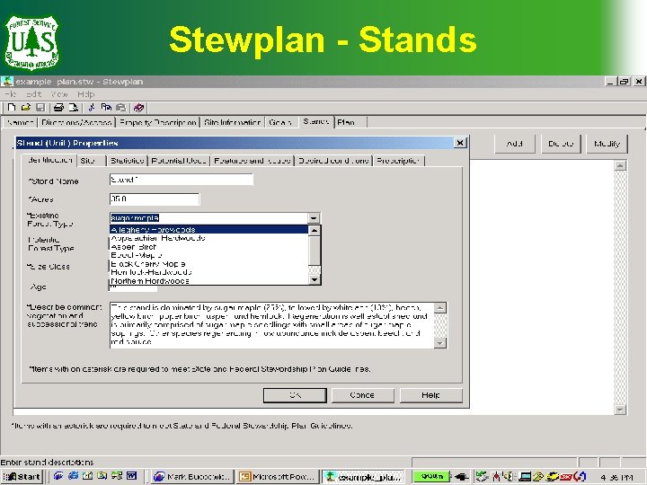This screenshot has width=647, height=485.
Task: Open the Potential Uses tab
Action: (x=179, y=161)
